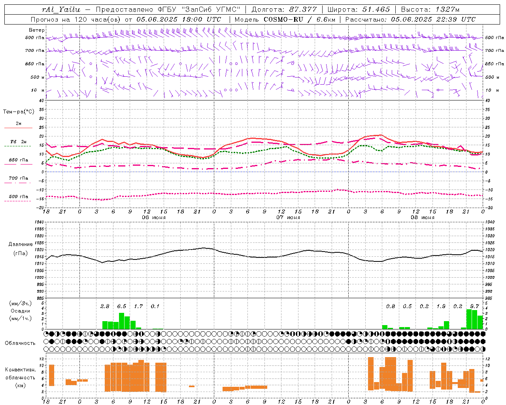Viewport: 506px width, 405px height.
Task: Select the 2.8 precipitation total value
Action: click(105, 307)
